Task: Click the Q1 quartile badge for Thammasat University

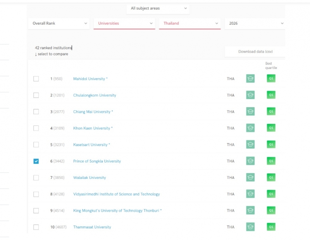Action: [271, 227]
